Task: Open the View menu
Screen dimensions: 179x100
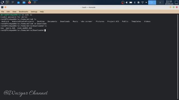Action: 14,12
